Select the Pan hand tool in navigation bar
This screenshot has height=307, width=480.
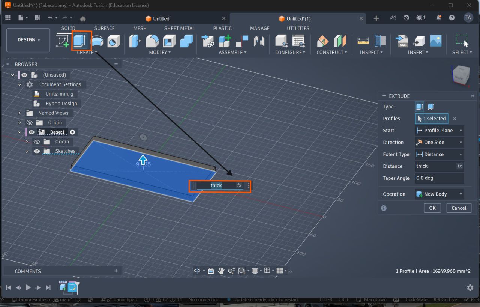221,271
